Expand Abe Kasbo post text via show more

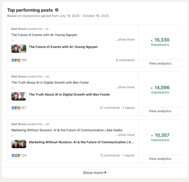coord(125,135)
